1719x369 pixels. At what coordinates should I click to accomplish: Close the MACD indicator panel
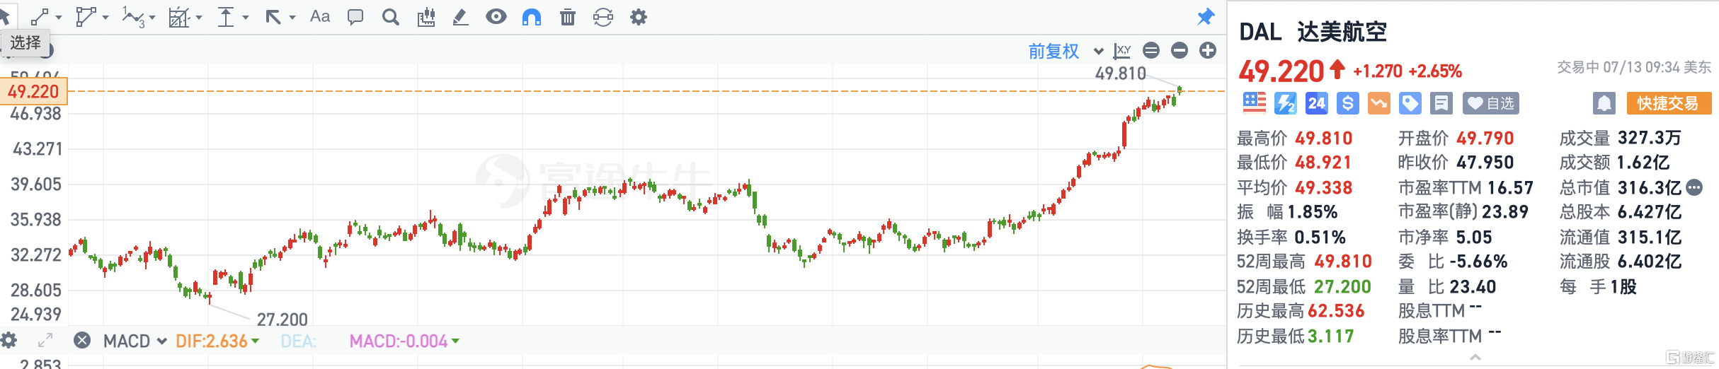coord(82,341)
